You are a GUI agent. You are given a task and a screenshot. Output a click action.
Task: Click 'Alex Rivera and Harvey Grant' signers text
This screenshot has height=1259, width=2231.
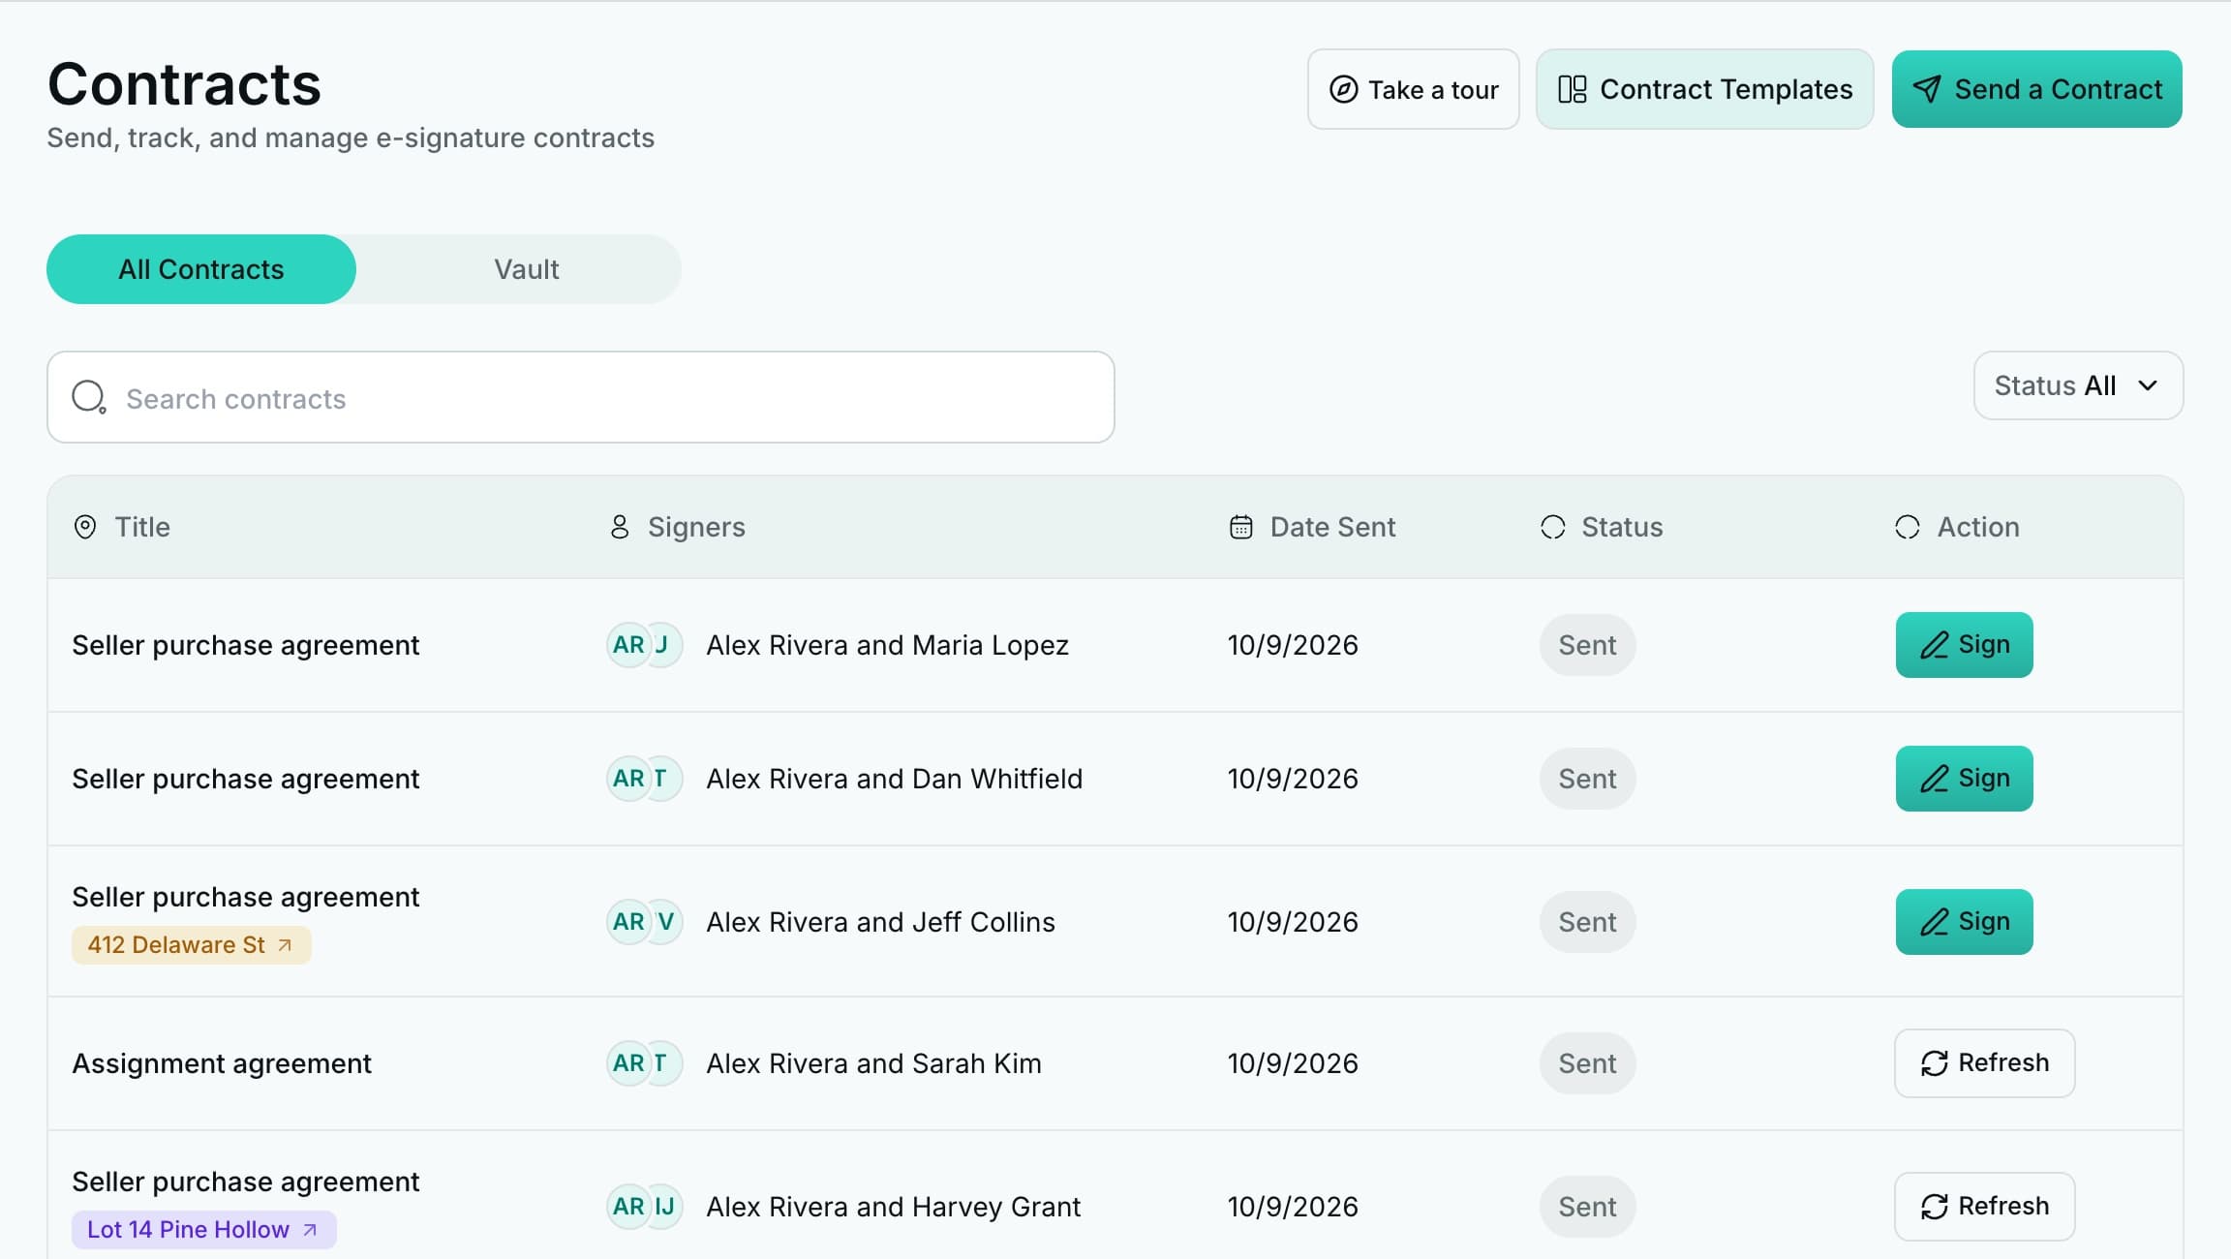[x=894, y=1207]
